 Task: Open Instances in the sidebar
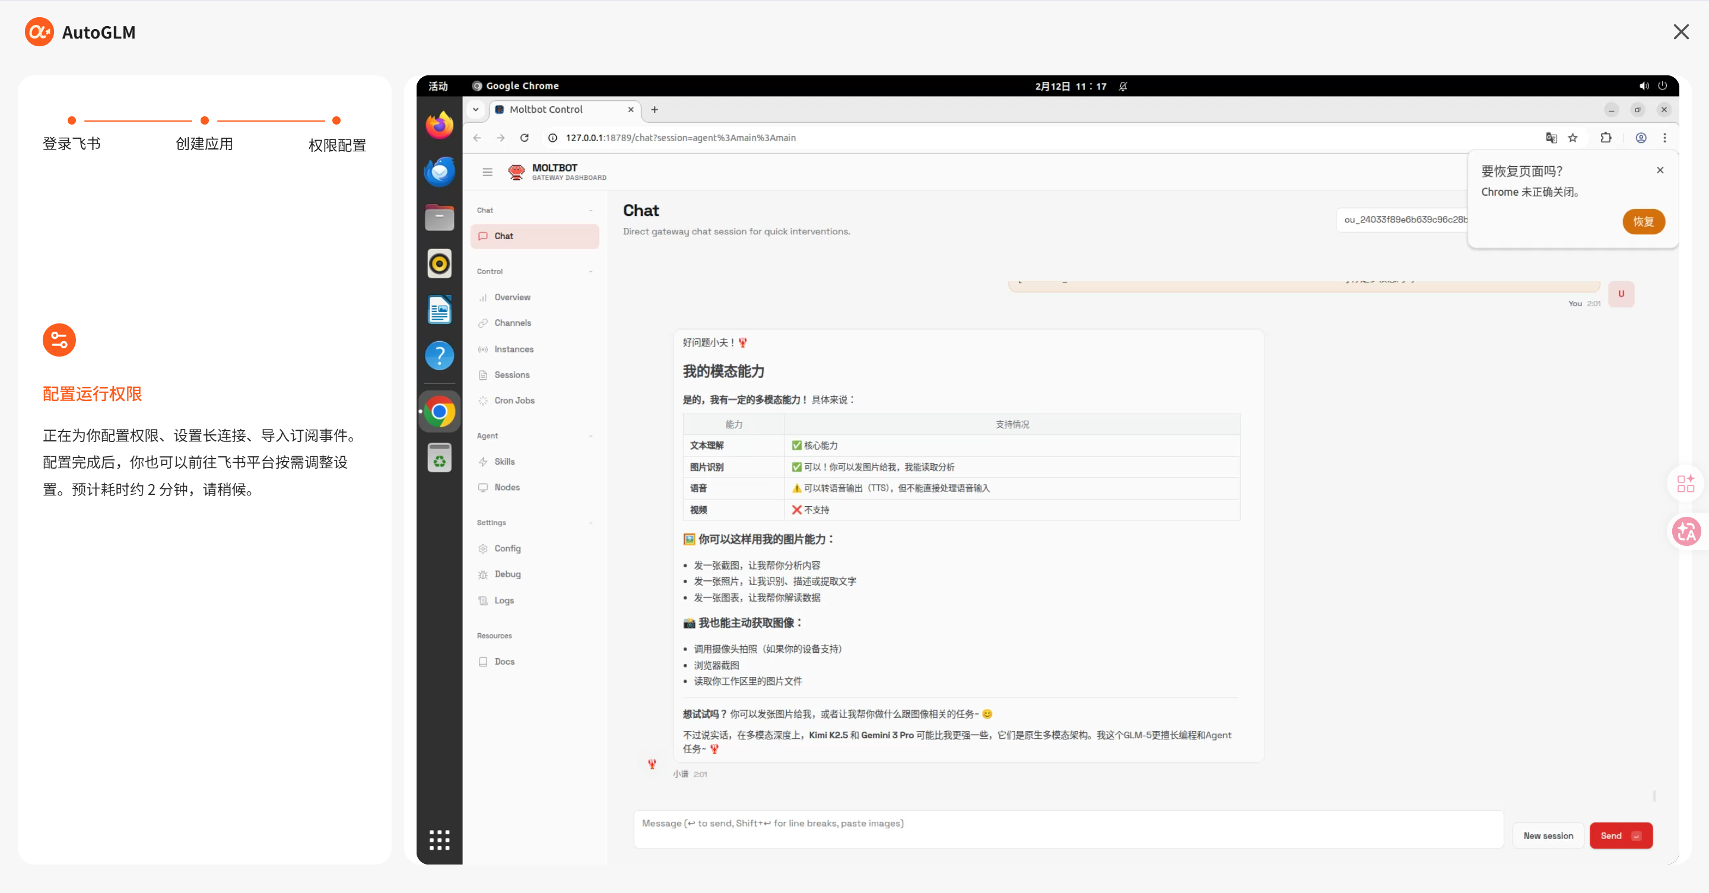pyautogui.click(x=535, y=349)
